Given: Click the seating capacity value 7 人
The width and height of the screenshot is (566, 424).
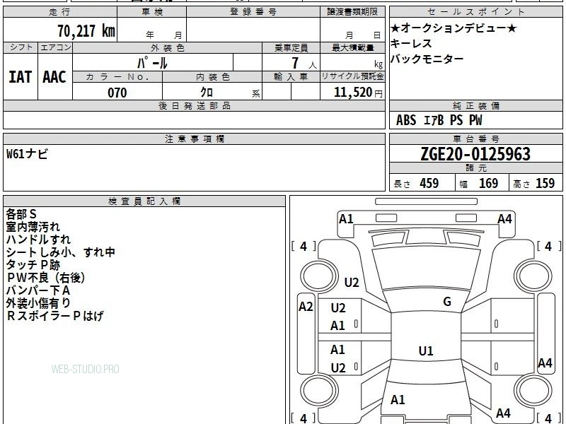Looking at the screenshot, I should pyautogui.click(x=304, y=63).
